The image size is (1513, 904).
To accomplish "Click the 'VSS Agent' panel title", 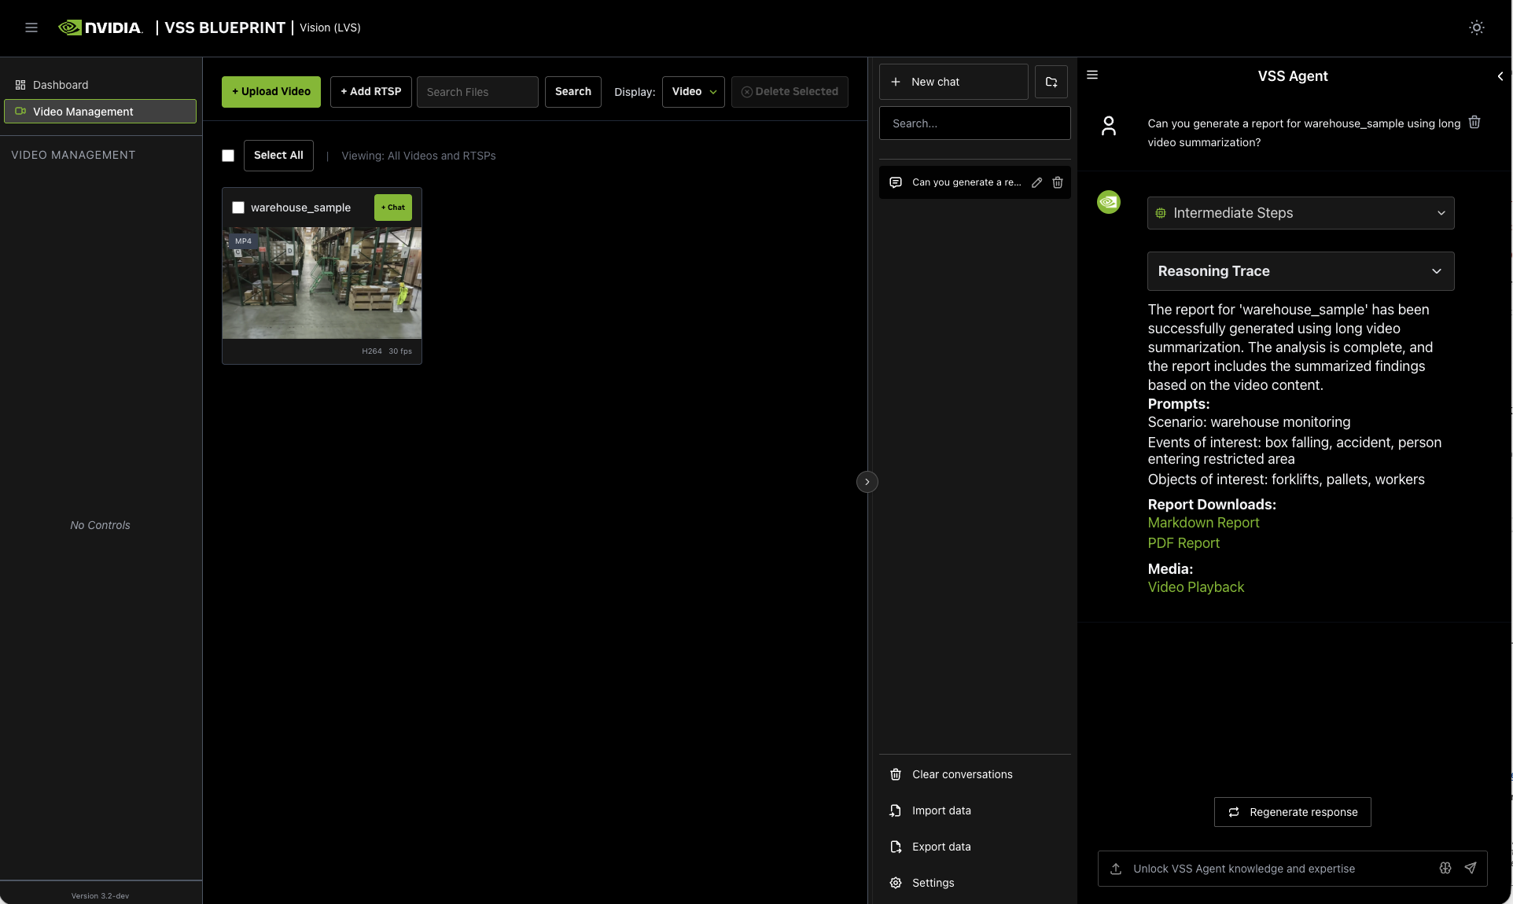I will pyautogui.click(x=1293, y=76).
